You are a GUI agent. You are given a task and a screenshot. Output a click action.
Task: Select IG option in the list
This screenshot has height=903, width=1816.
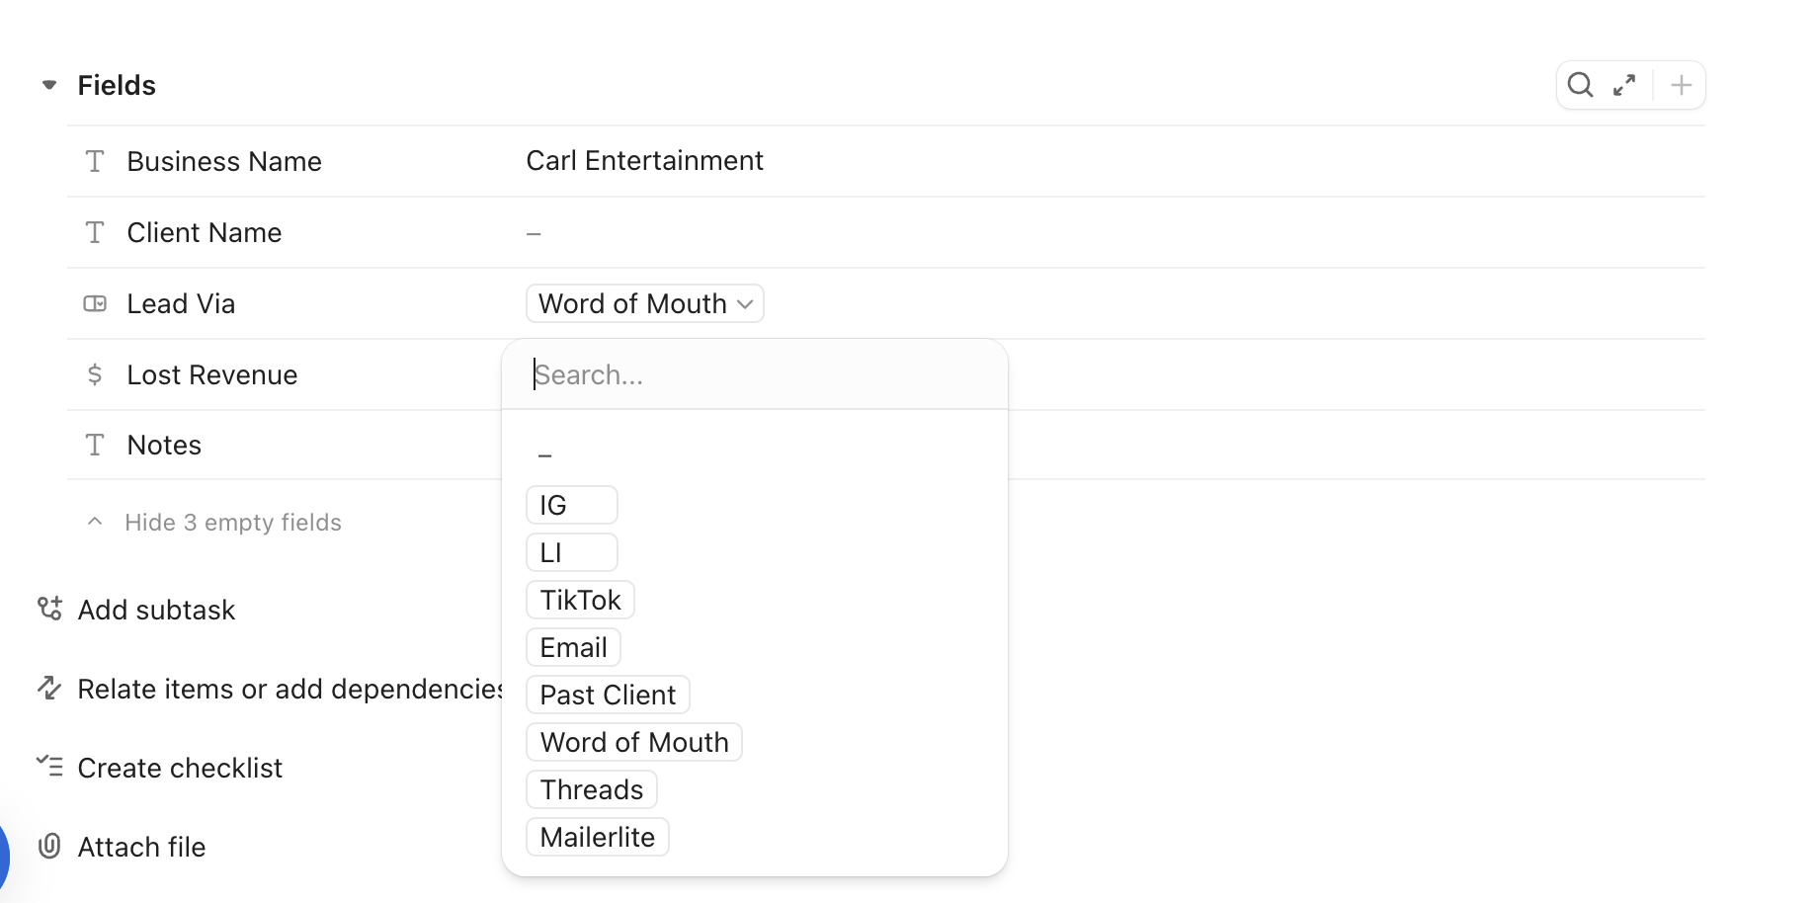(x=572, y=505)
